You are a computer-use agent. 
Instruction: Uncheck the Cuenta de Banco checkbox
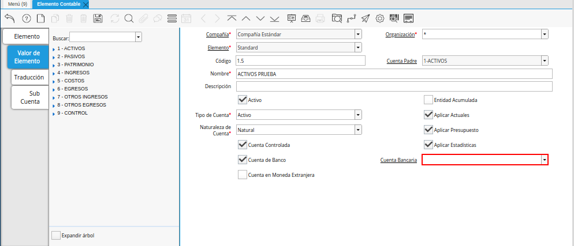(243, 160)
